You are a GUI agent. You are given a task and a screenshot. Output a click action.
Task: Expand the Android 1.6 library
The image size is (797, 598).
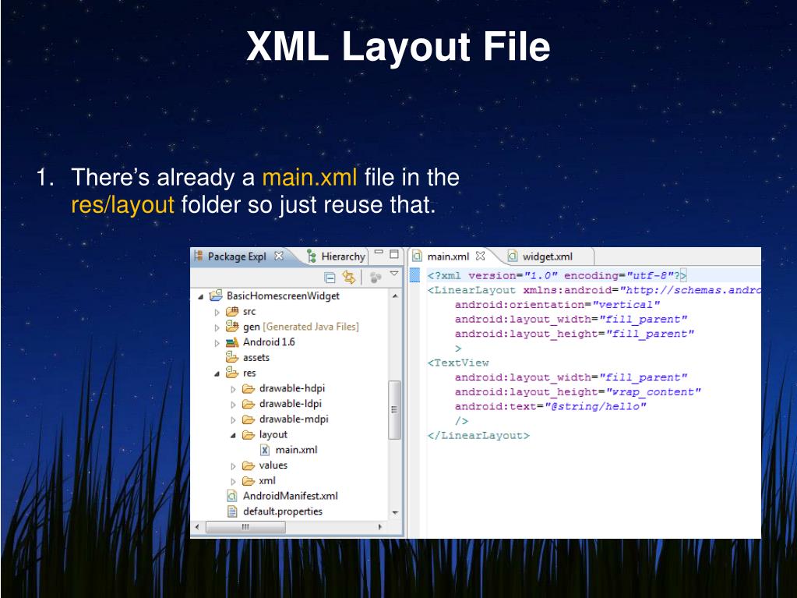pyautogui.click(x=217, y=343)
